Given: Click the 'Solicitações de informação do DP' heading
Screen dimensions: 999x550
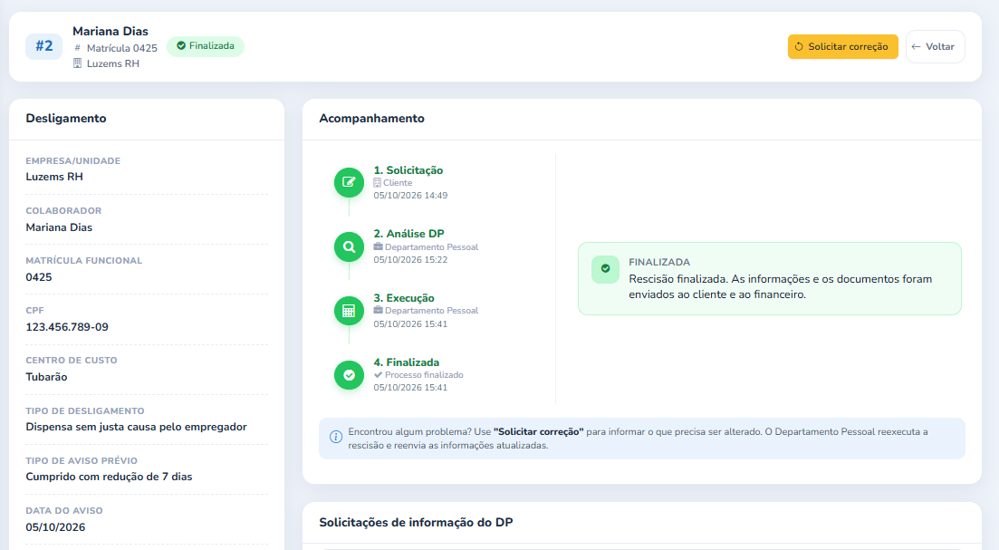Looking at the screenshot, I should pos(416,523).
